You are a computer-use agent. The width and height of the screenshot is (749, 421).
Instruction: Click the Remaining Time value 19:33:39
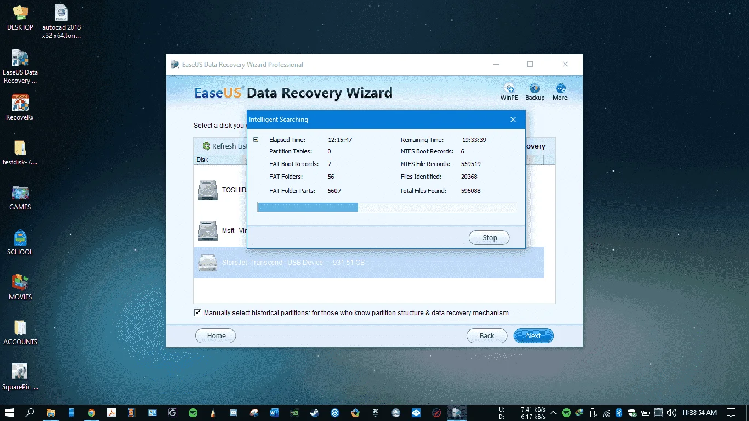474,140
